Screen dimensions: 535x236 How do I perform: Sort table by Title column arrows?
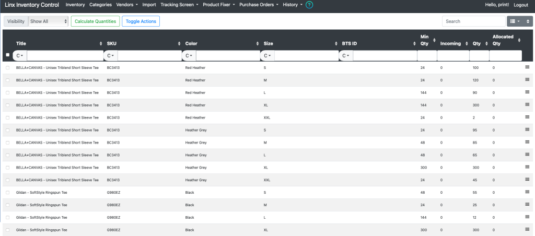101,44
